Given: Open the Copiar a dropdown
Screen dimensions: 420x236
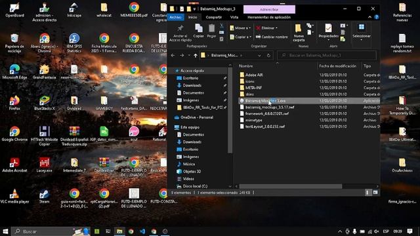Looking at the screenshot, I should click(241, 37).
